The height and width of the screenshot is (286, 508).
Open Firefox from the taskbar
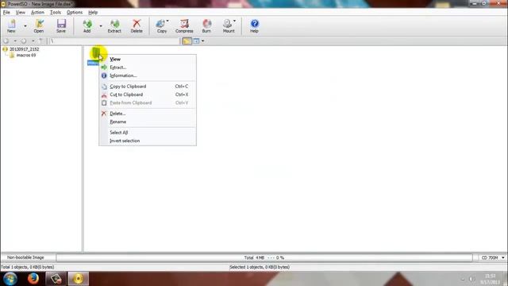coord(33,279)
